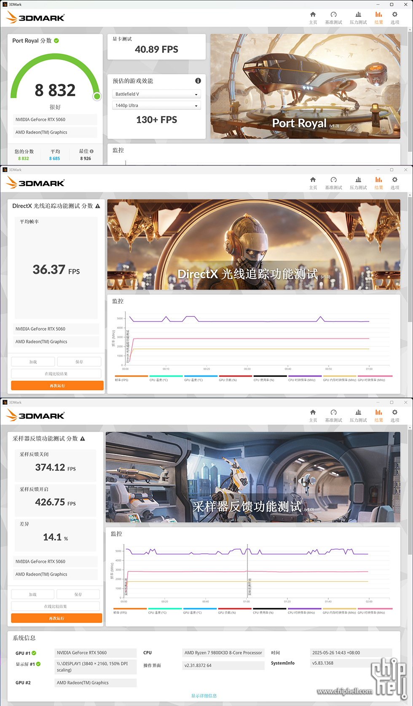Click 3DMark logo in DirectX 光线追踪 window
Image resolution: width=413 pixels, height=706 pixels.
click(36, 183)
